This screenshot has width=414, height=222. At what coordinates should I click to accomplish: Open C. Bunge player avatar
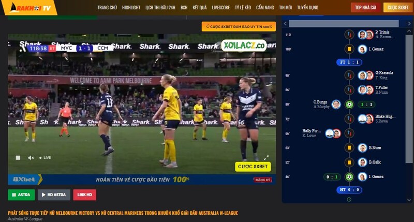[336, 105]
